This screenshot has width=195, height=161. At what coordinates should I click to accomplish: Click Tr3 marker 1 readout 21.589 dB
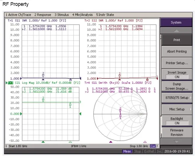pyautogui.click(x=64, y=89)
